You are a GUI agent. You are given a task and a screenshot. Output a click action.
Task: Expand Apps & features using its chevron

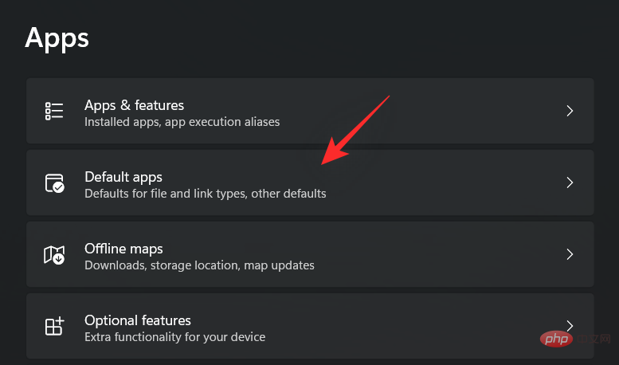[570, 111]
